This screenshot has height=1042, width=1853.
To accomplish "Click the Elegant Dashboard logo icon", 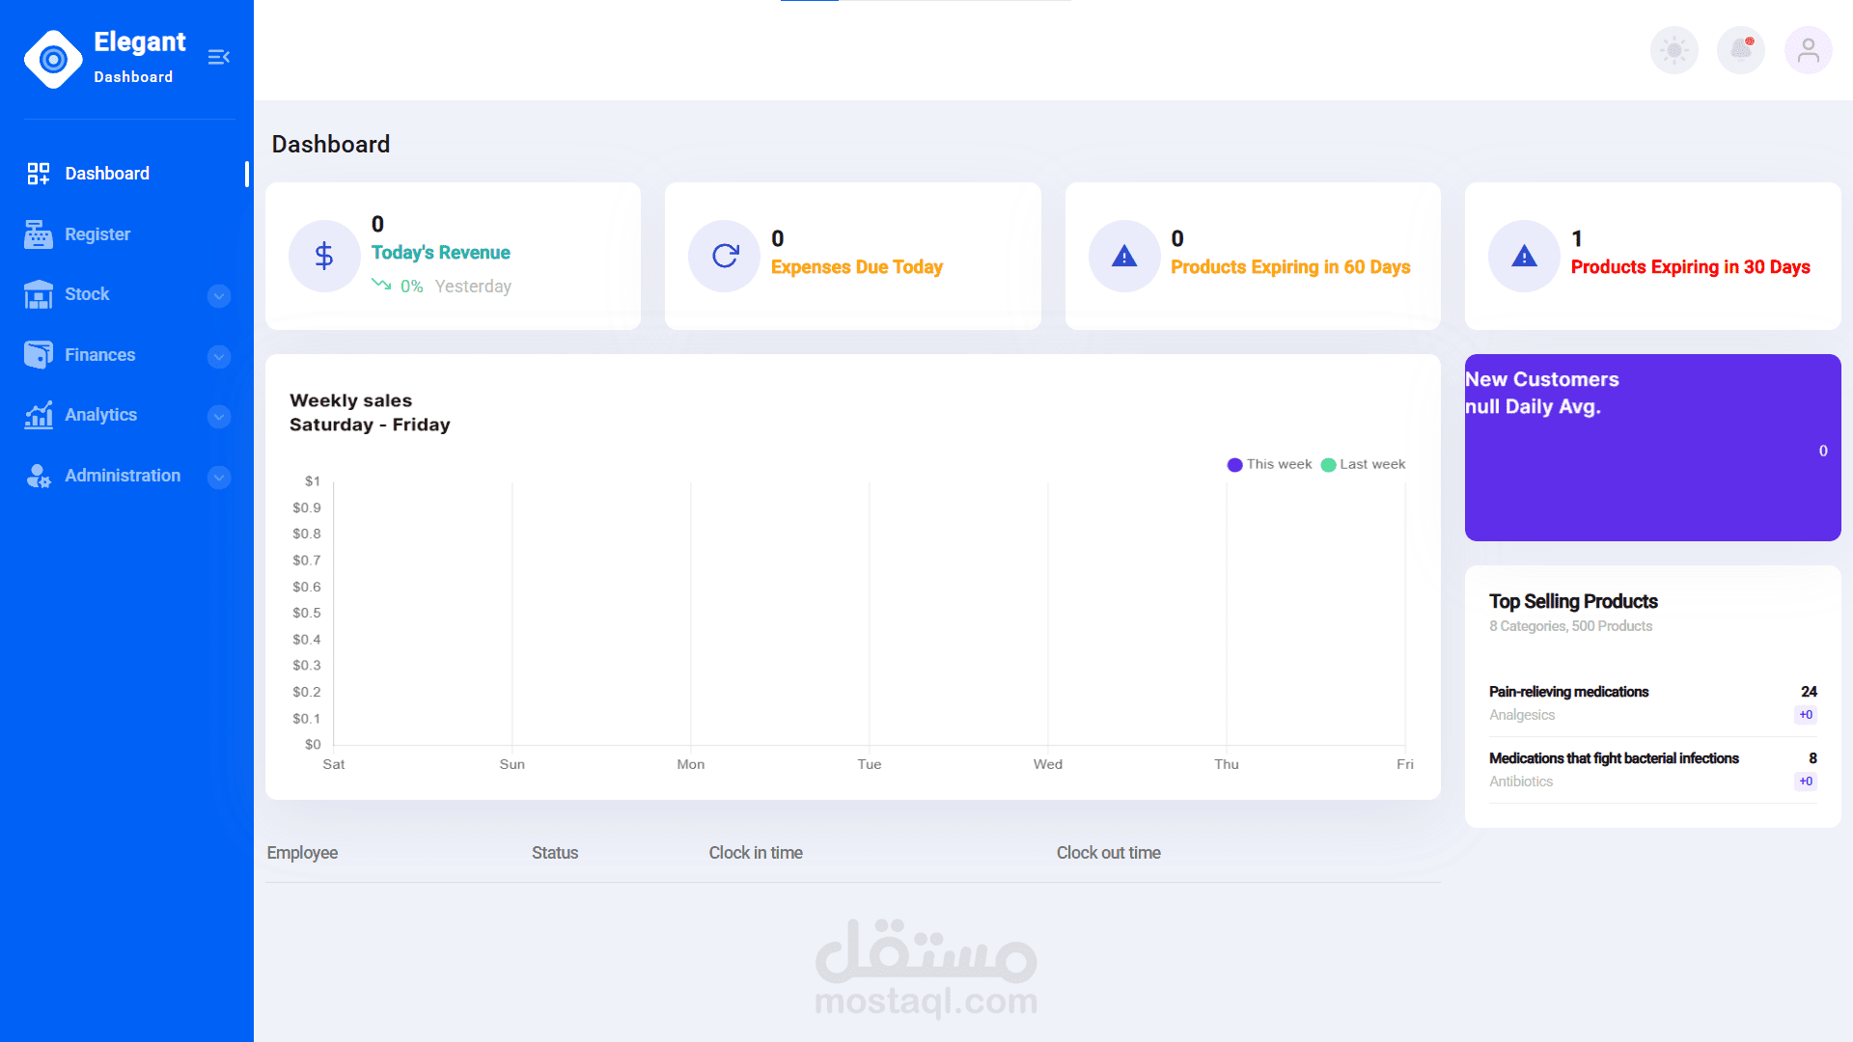I will coord(53,59).
